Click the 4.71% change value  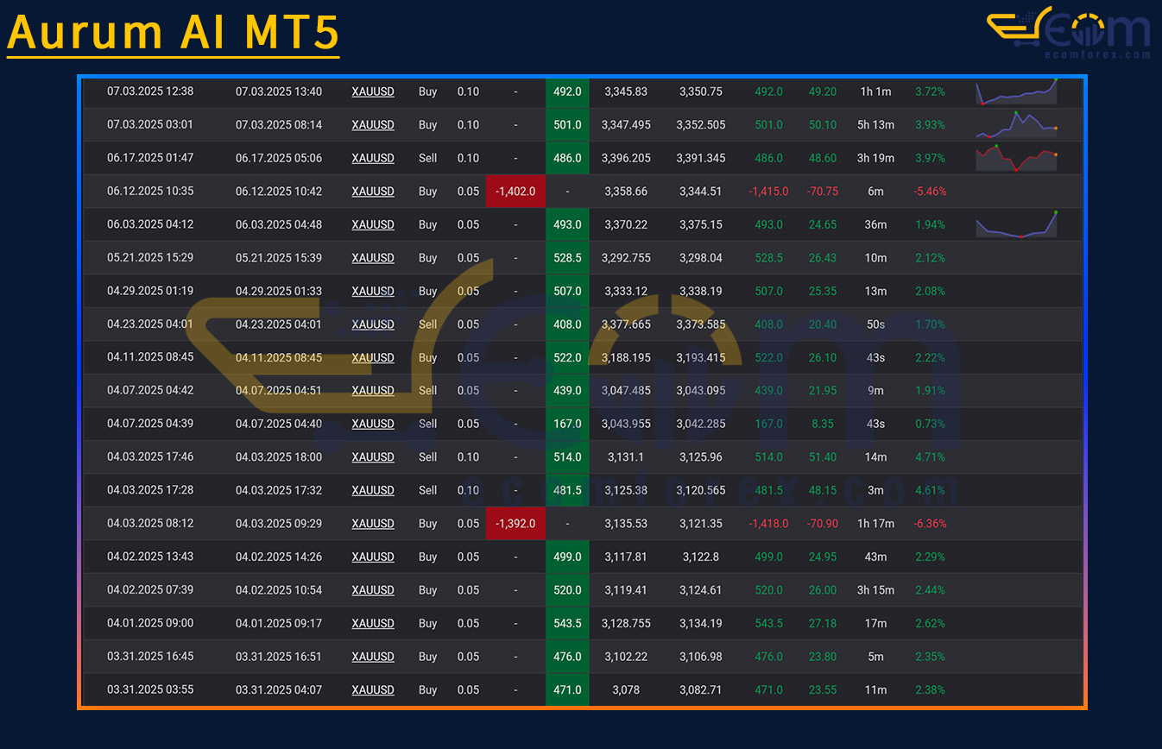(931, 457)
